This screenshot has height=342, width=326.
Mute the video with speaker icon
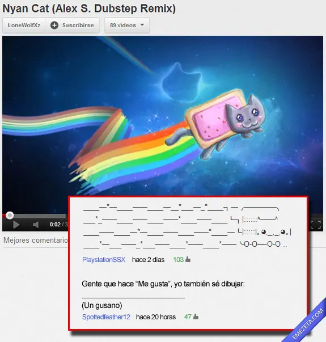point(36,225)
